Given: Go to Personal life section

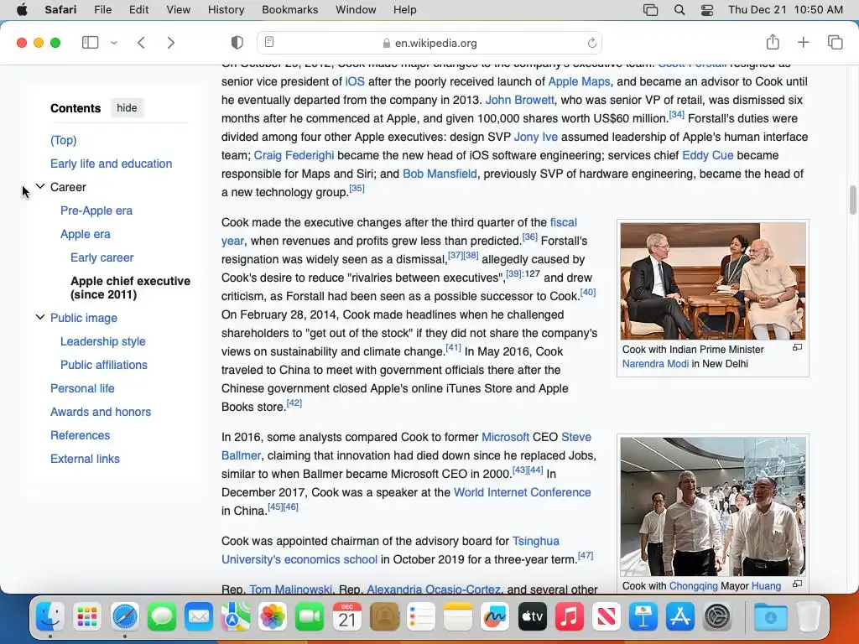Looking at the screenshot, I should [x=83, y=389].
